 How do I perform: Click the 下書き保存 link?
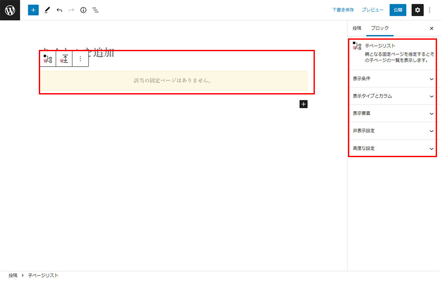(343, 10)
